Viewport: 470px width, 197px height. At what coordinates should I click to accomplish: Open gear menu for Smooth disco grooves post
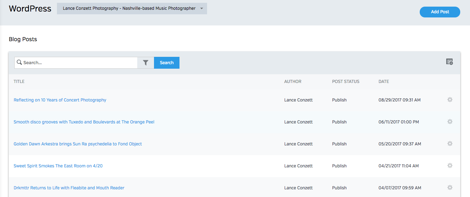(450, 122)
